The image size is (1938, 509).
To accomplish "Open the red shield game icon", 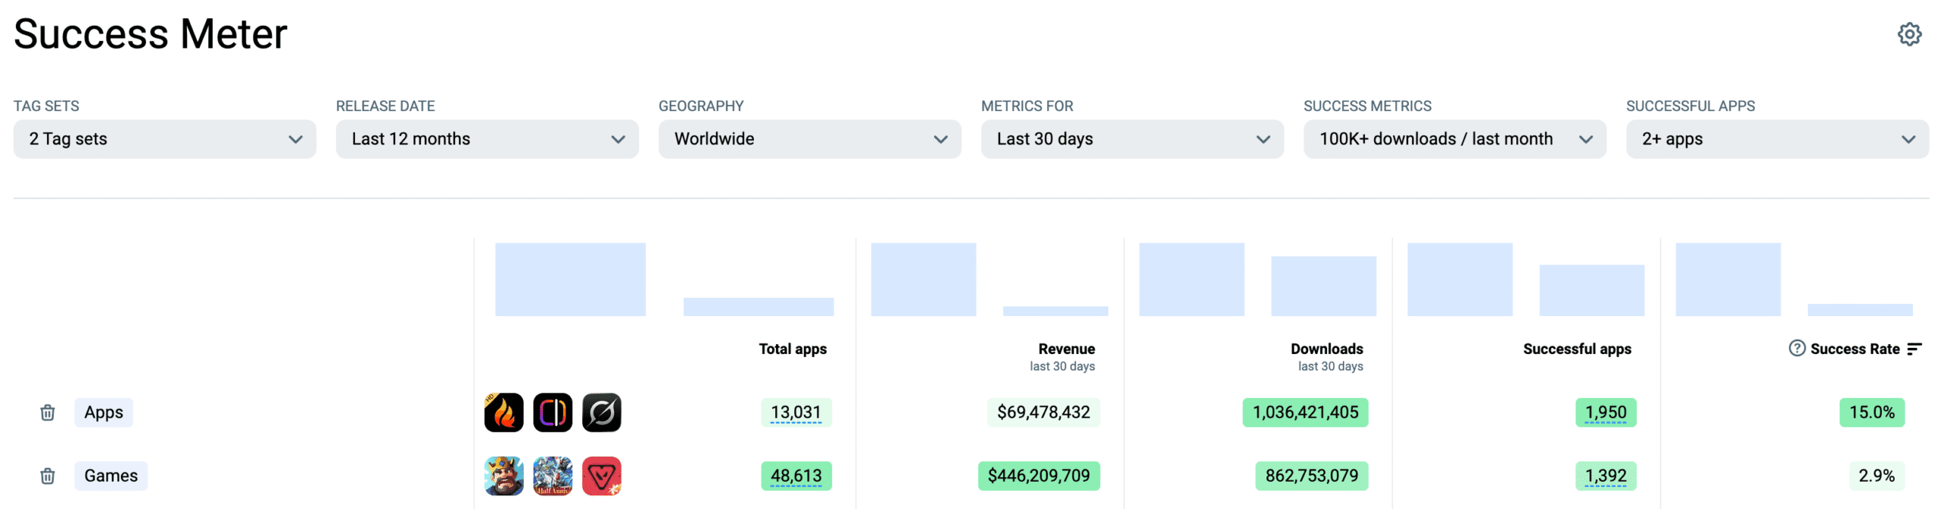I will [601, 476].
